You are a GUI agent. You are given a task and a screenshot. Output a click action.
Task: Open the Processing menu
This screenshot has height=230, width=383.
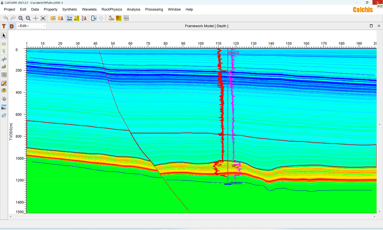pos(154,9)
